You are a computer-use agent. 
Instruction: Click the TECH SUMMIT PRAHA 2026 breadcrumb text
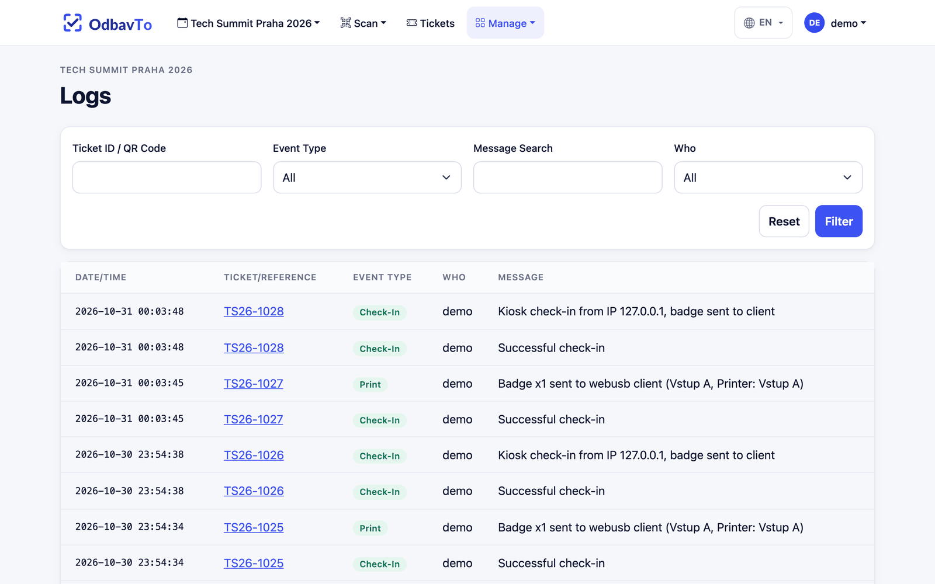point(126,70)
